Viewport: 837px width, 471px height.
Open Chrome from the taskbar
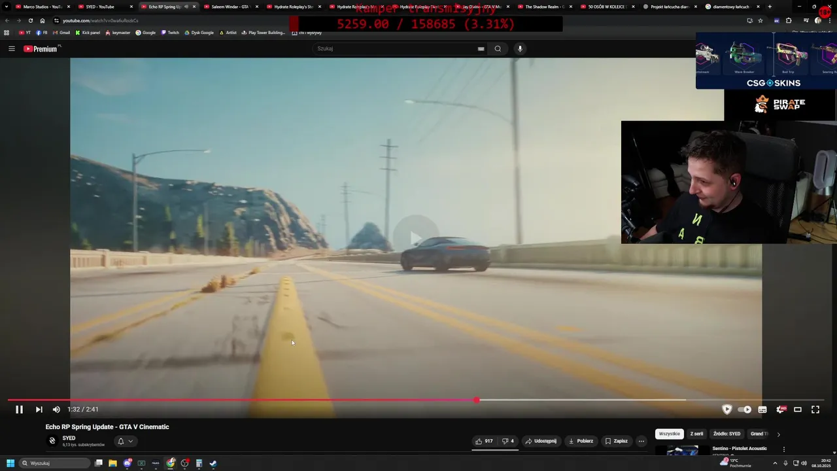[171, 463]
